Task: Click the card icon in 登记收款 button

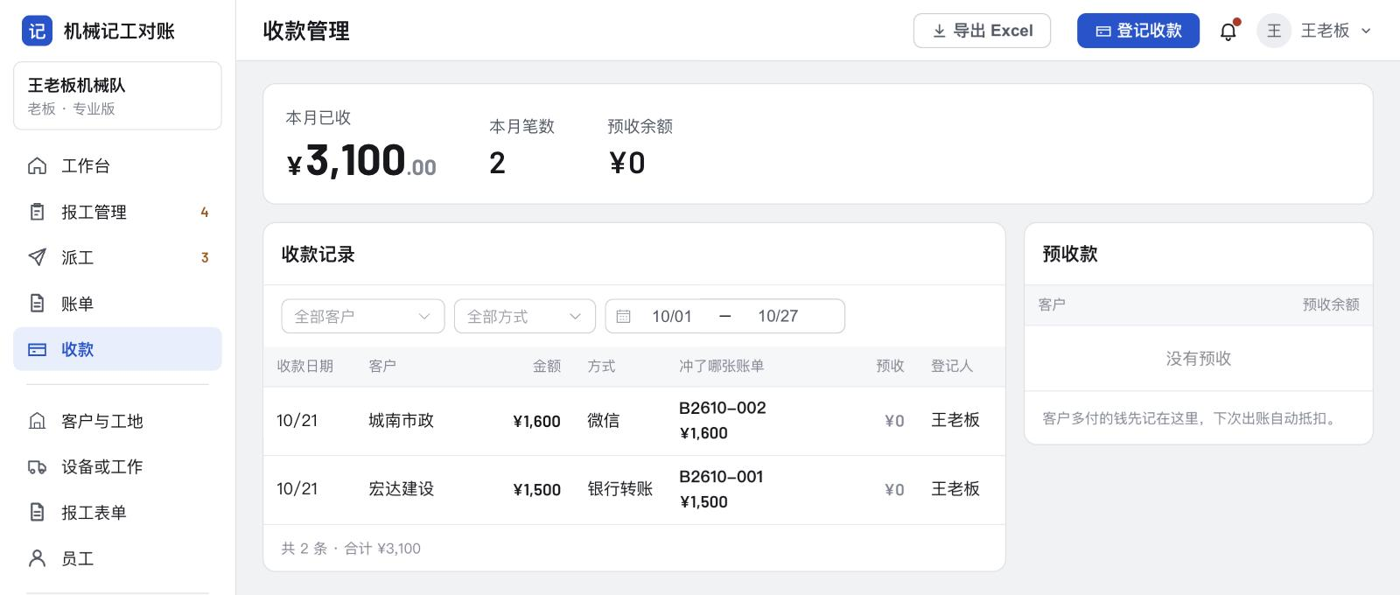Action: (1103, 31)
